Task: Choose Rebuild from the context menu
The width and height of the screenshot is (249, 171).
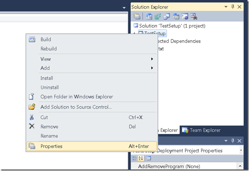Action: (x=92, y=49)
